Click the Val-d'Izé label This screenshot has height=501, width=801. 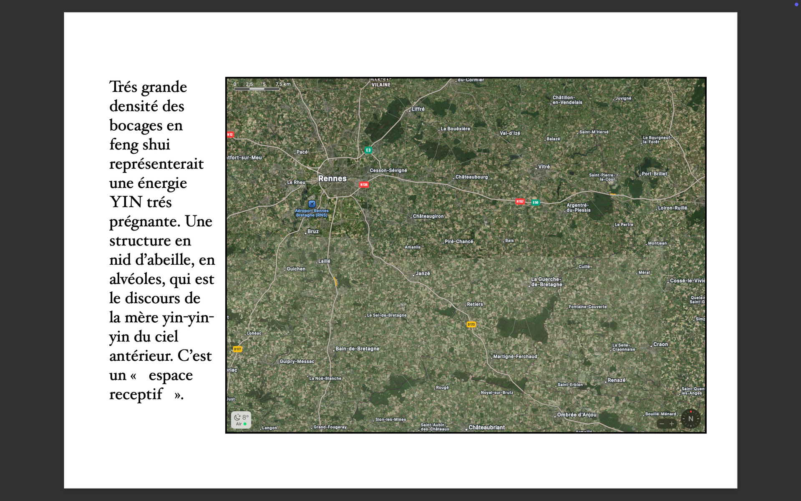(x=510, y=133)
